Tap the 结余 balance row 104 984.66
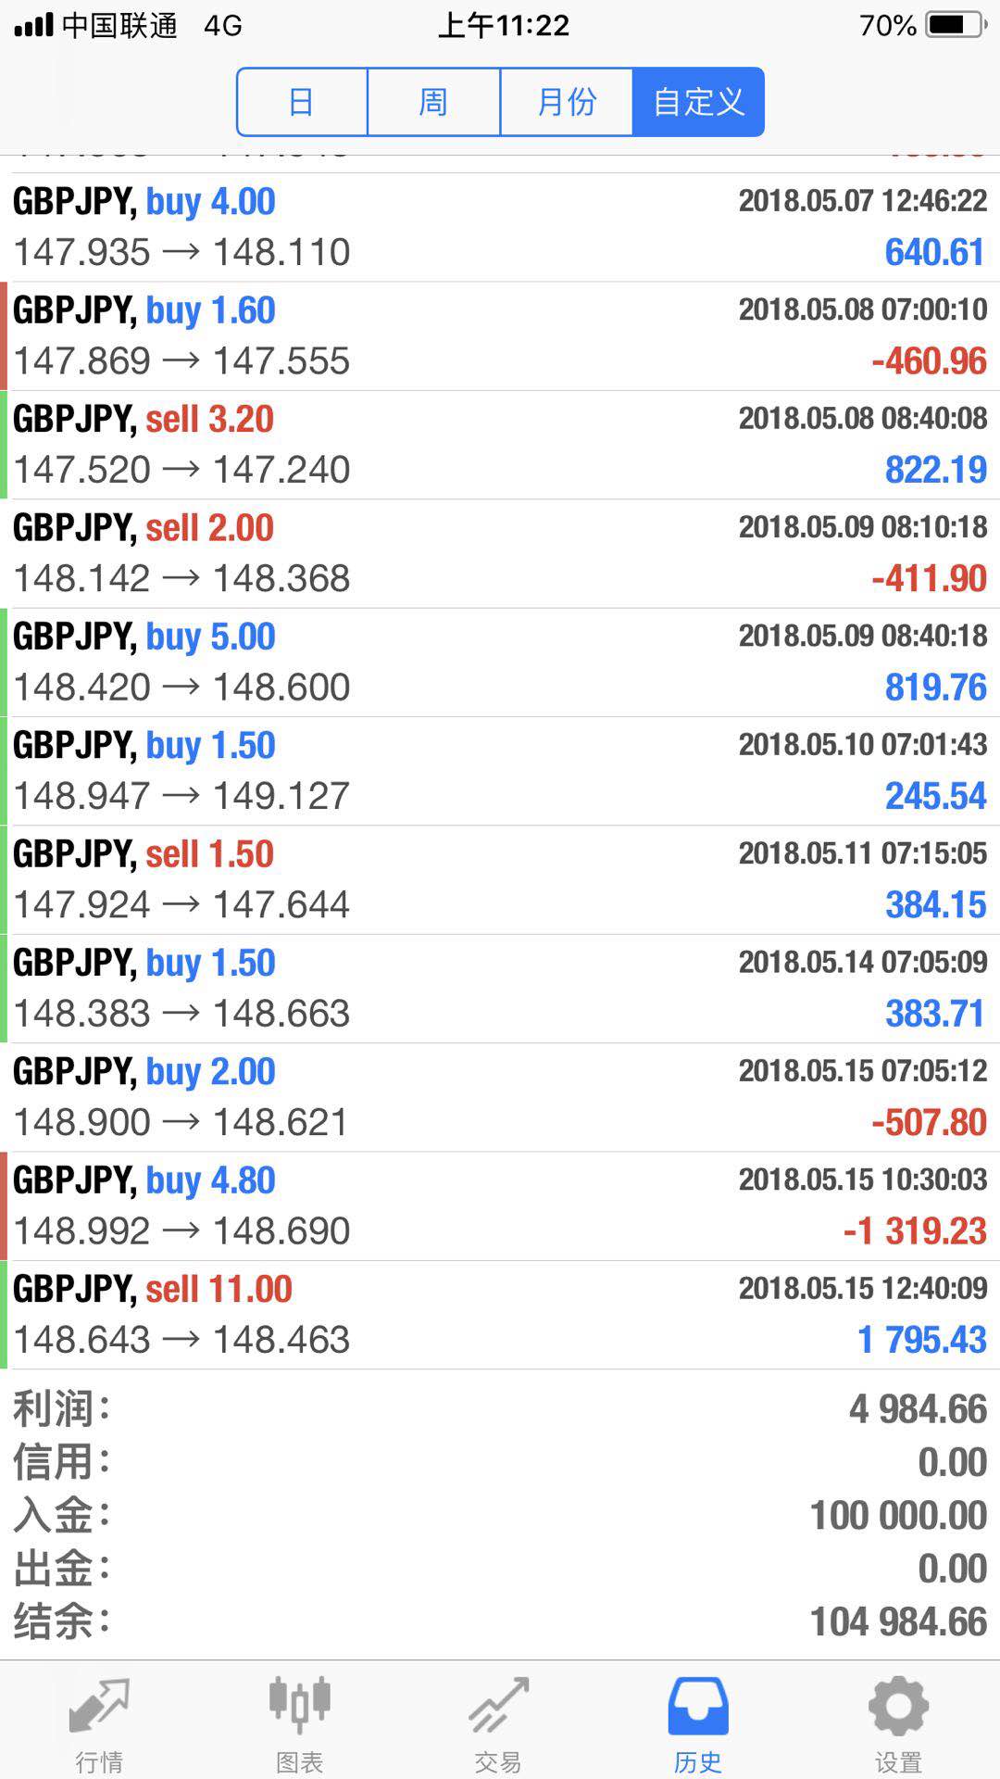Screen dimensions: 1000x1779 tap(500, 1622)
